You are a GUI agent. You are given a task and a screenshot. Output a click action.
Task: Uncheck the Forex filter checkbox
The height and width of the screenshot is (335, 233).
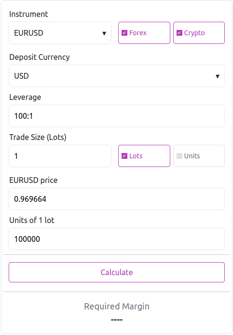[x=124, y=33]
